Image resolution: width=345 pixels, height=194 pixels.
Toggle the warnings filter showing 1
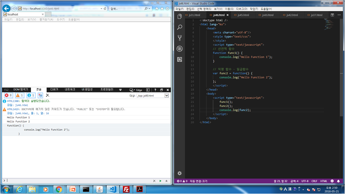point(20,95)
